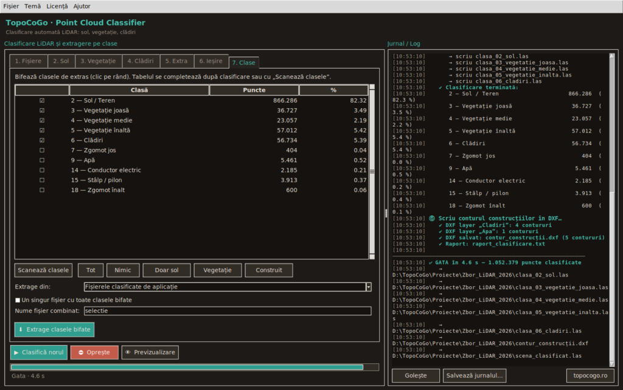
Task: Uncheck the 5 — Vegetație înaltă checkbox
Action: click(x=42, y=131)
